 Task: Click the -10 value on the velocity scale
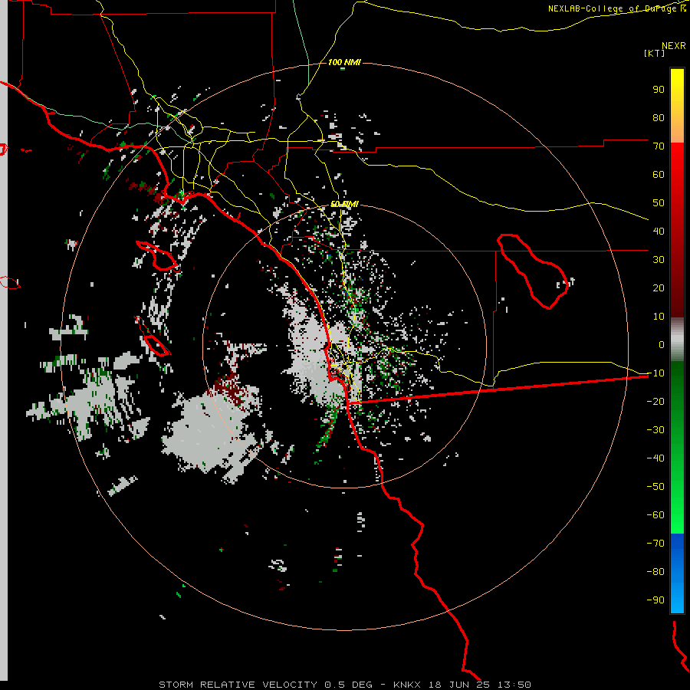655,373
